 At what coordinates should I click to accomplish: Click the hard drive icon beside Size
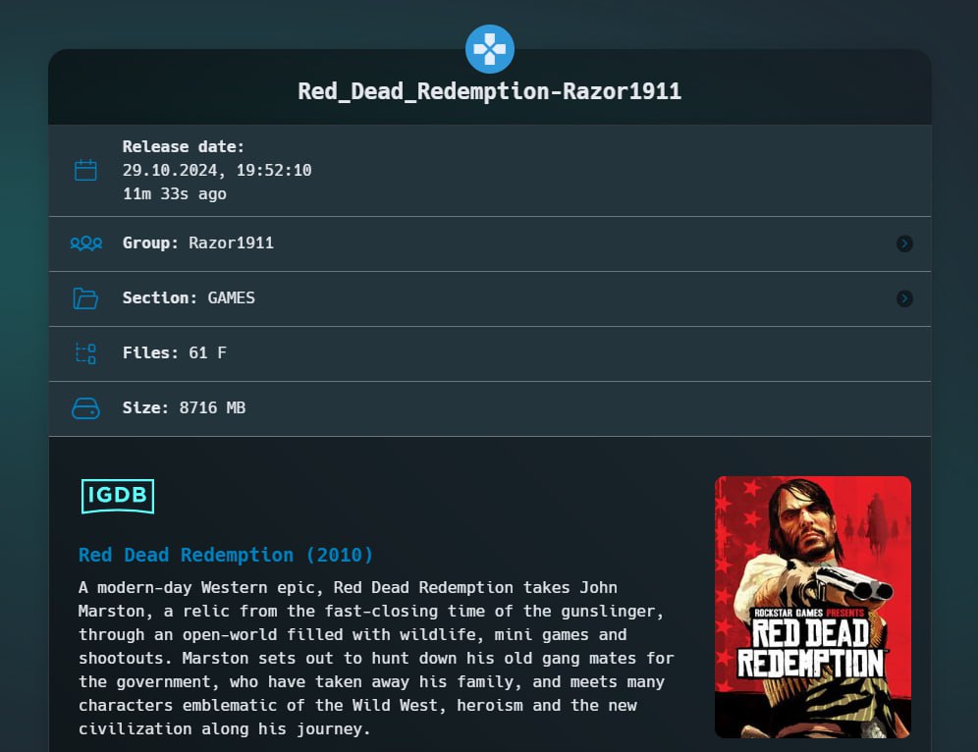coord(85,408)
